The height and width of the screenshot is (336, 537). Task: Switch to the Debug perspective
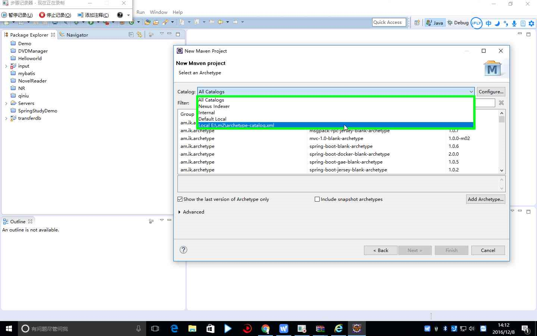[x=458, y=23]
